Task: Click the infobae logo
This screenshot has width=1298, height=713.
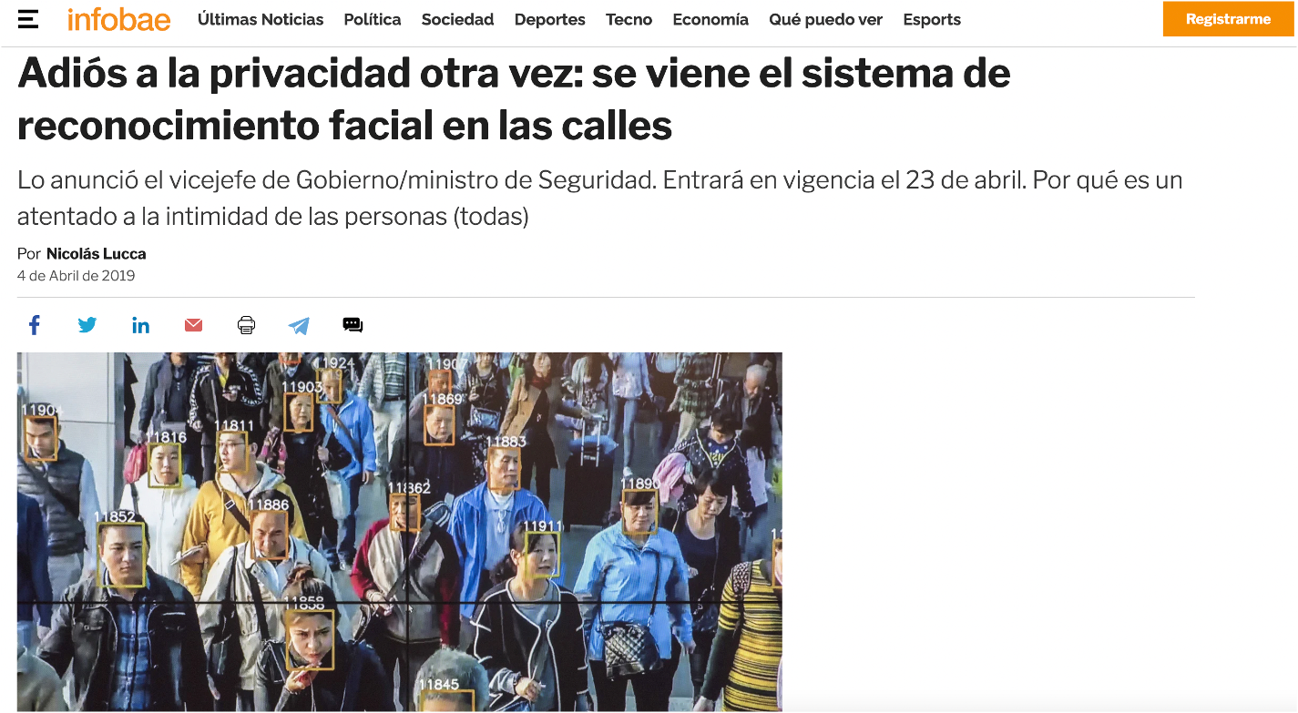Action: [x=118, y=19]
